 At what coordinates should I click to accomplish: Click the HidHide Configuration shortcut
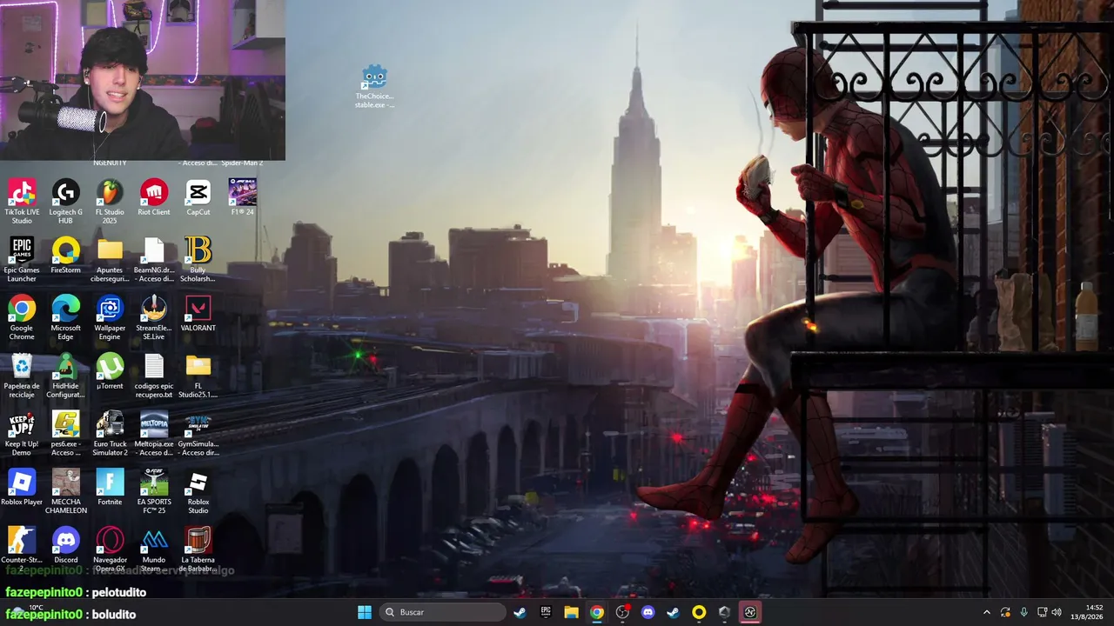[66, 376]
